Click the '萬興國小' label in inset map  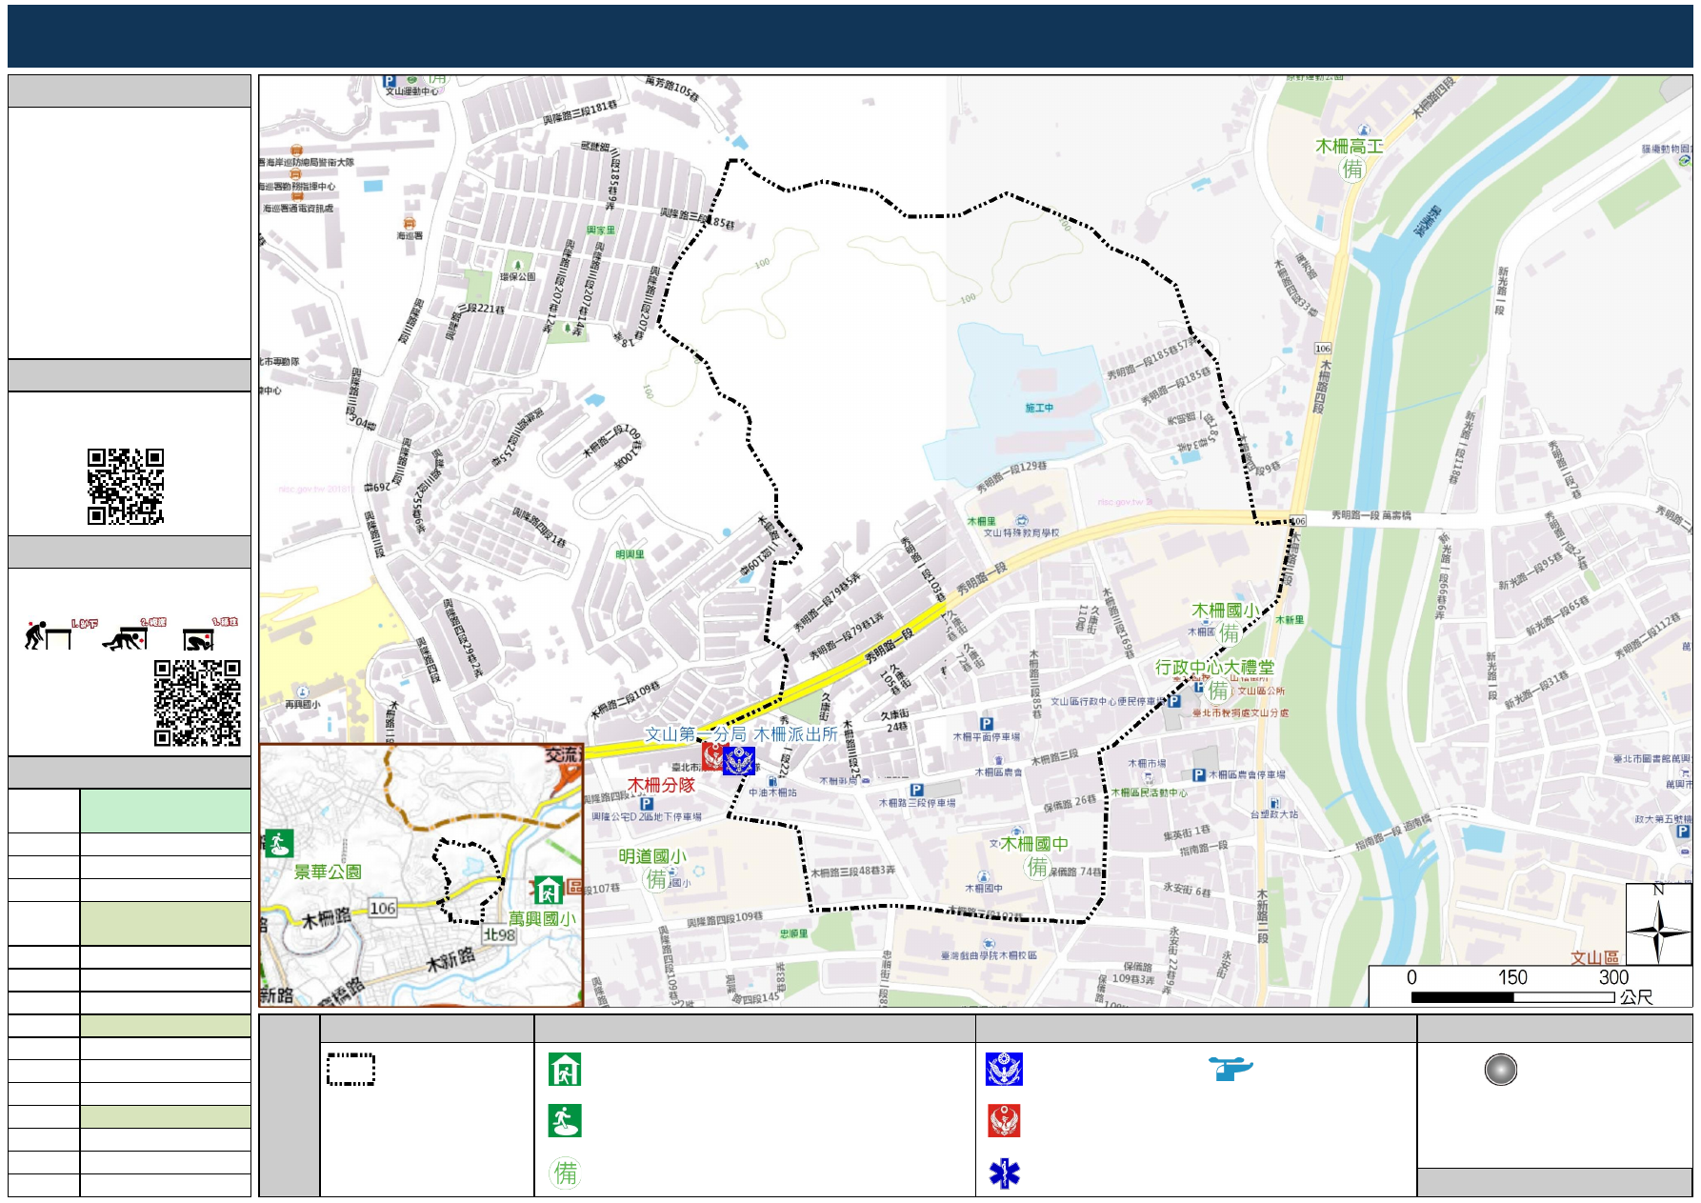click(542, 918)
